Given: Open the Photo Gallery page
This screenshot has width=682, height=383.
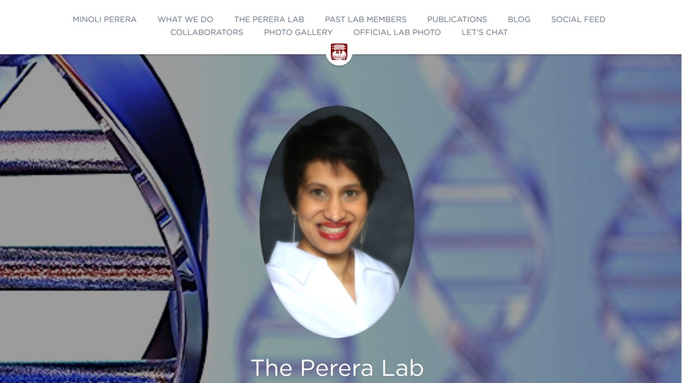Looking at the screenshot, I should (298, 32).
